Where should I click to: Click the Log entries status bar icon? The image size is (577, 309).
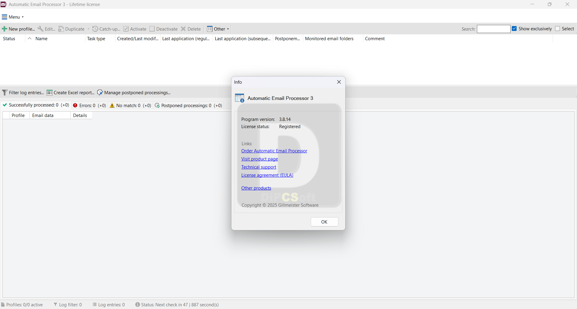point(95,304)
